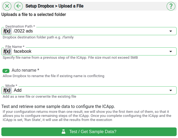
Task: Click f(x) icon beside Destination Path
Action: (x=7, y=31)
